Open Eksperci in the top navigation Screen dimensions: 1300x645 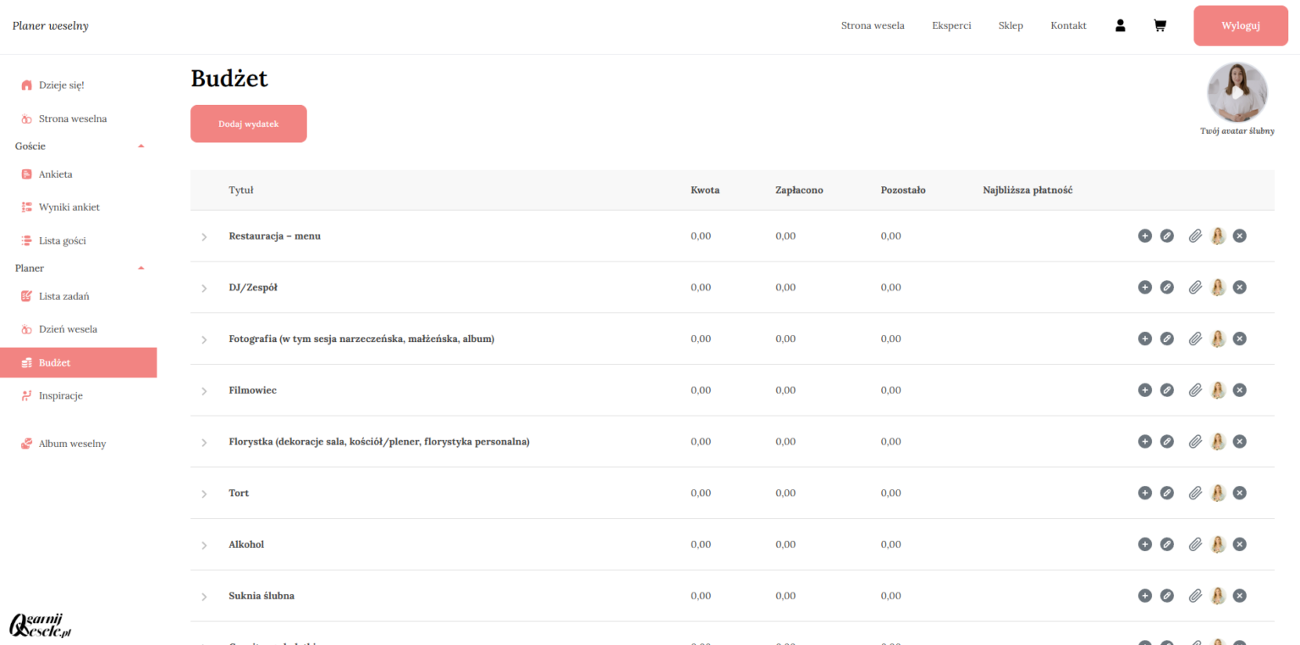951,25
